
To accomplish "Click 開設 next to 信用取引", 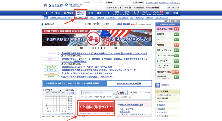I will (x=176, y=34).
